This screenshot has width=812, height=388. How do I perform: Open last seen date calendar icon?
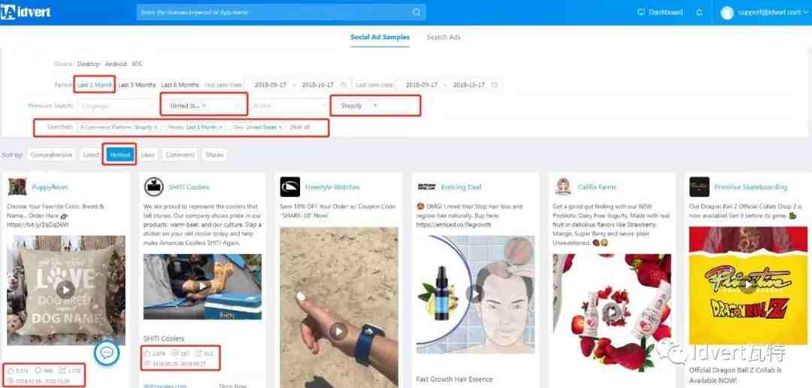(x=495, y=85)
